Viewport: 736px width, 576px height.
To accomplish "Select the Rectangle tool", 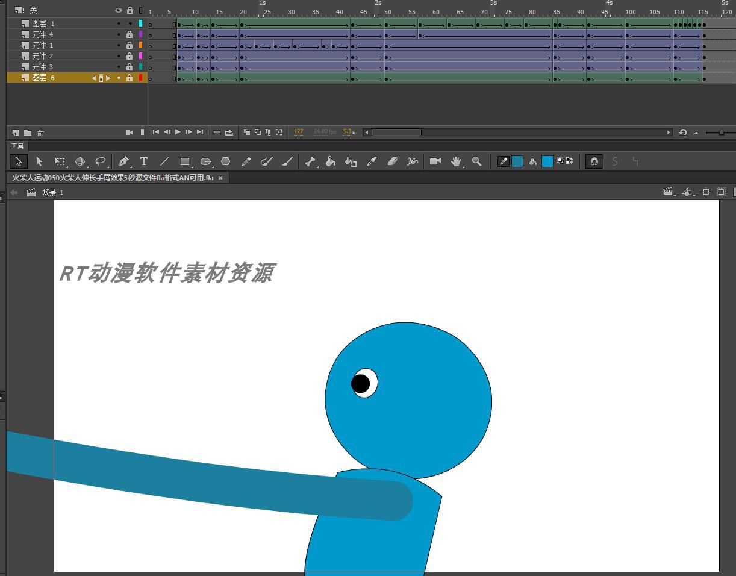I will 185,161.
